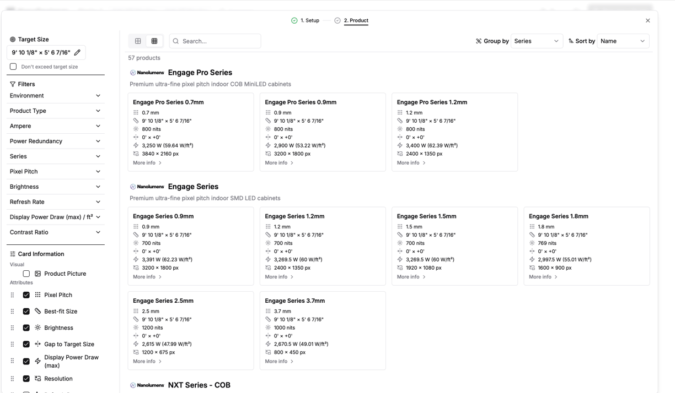Click the target size value field
Viewport: 675px width, 393px height.
tap(46, 53)
